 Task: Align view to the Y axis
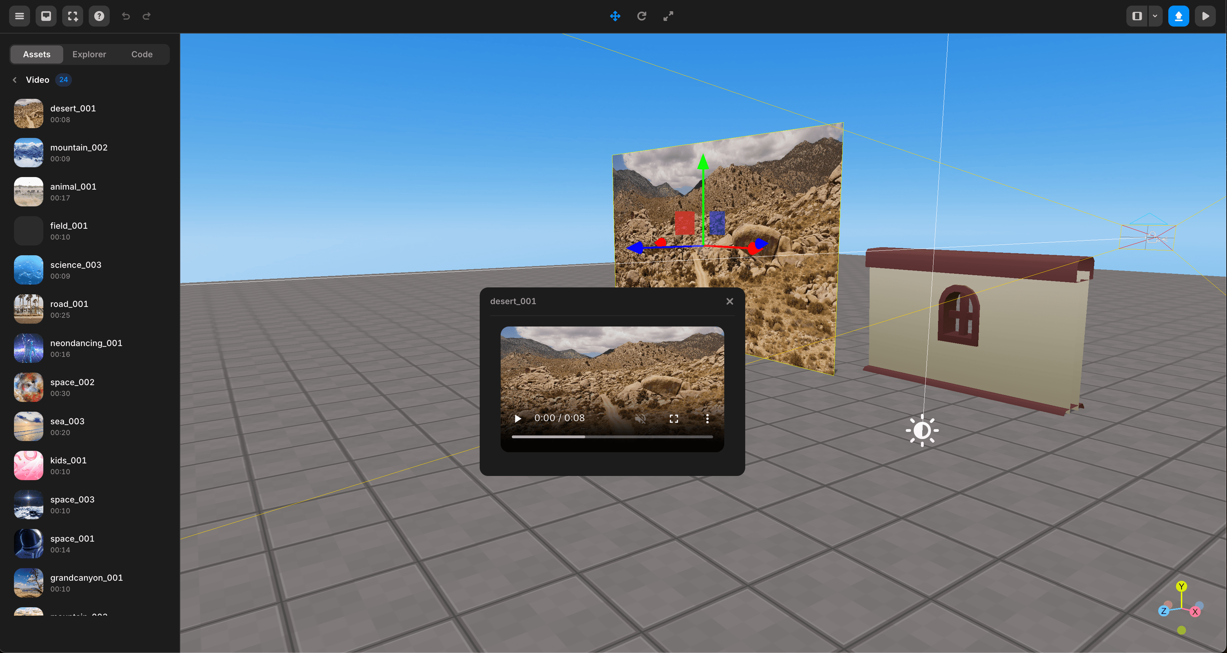point(1181,586)
